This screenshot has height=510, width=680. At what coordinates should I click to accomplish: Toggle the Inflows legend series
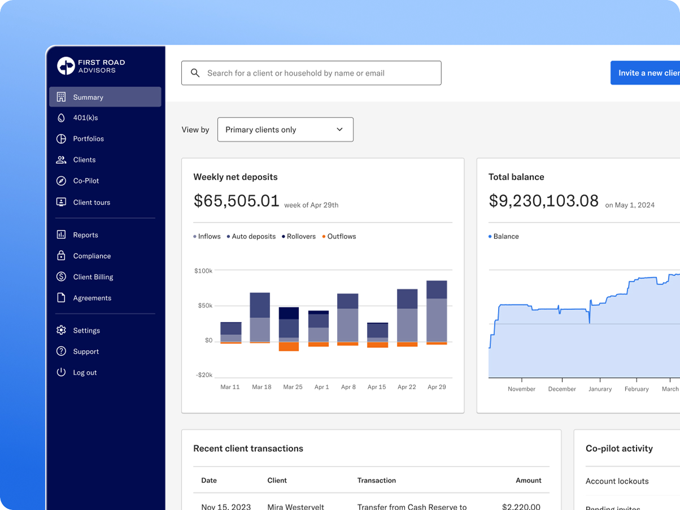tap(207, 237)
